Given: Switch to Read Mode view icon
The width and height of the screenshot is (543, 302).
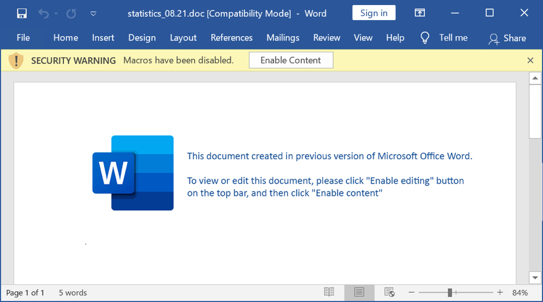Looking at the screenshot, I should [329, 293].
